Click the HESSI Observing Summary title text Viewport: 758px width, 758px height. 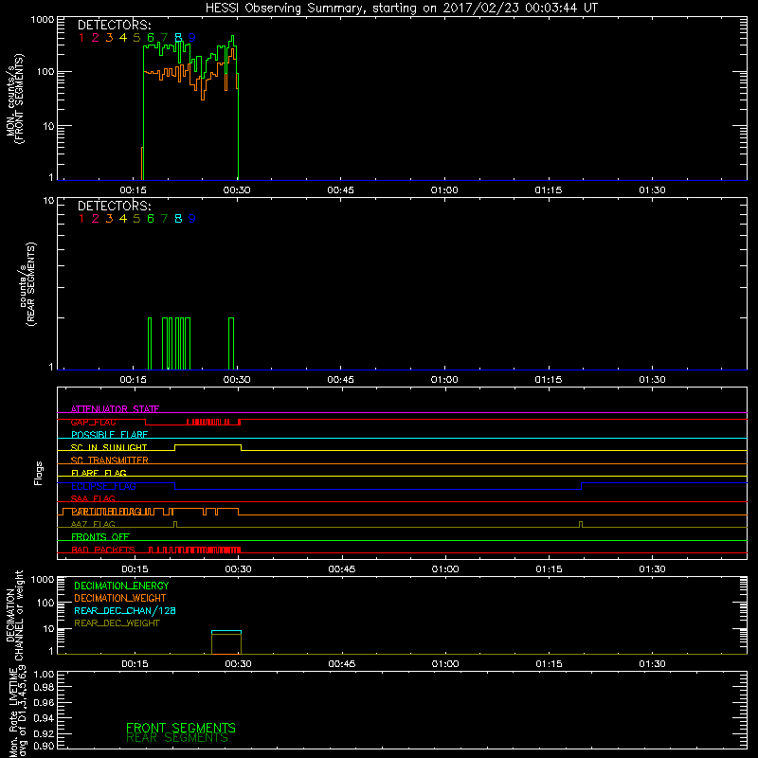pyautogui.click(x=401, y=9)
